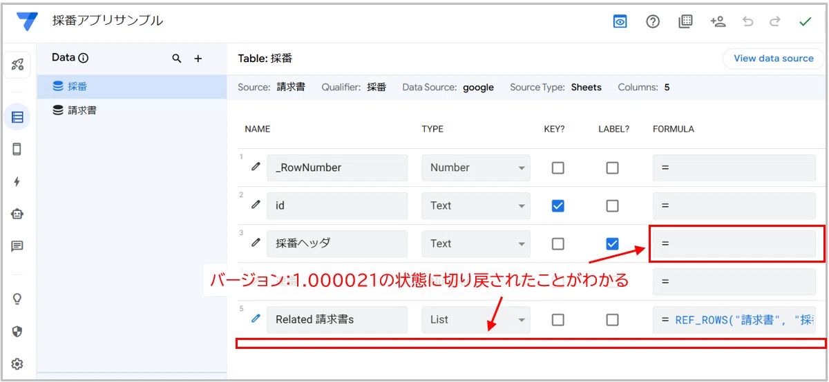
Task: Show Data panel info icon
Action: click(84, 59)
